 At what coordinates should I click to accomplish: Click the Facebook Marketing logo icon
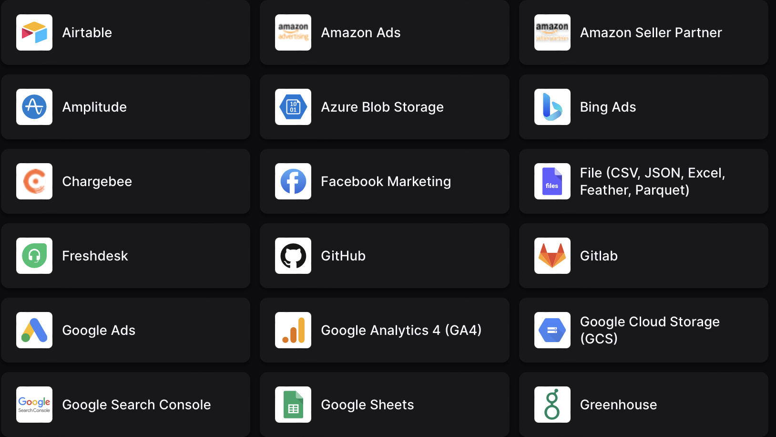(293, 181)
